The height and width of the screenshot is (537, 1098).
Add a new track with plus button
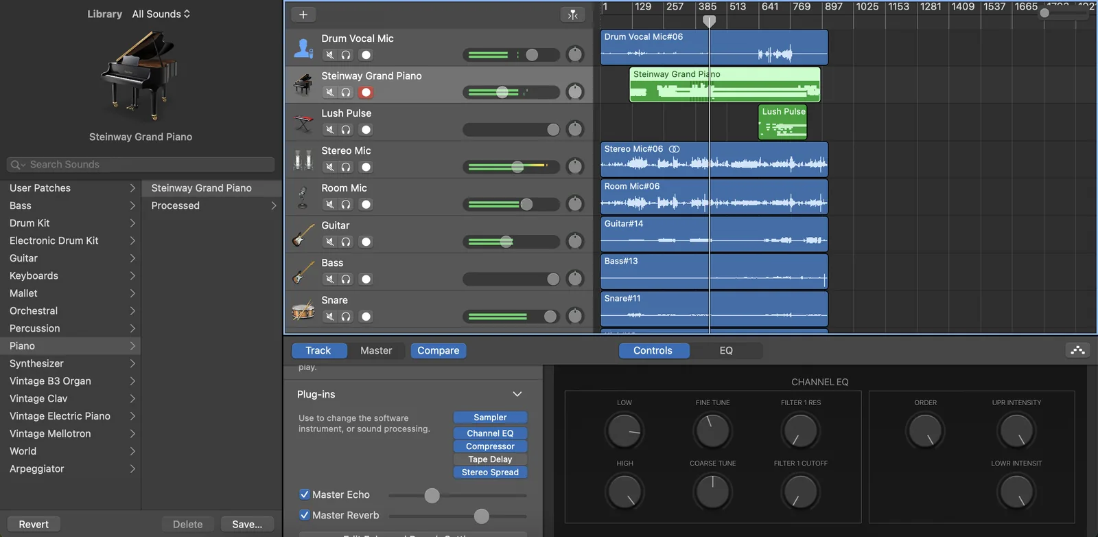coord(303,14)
